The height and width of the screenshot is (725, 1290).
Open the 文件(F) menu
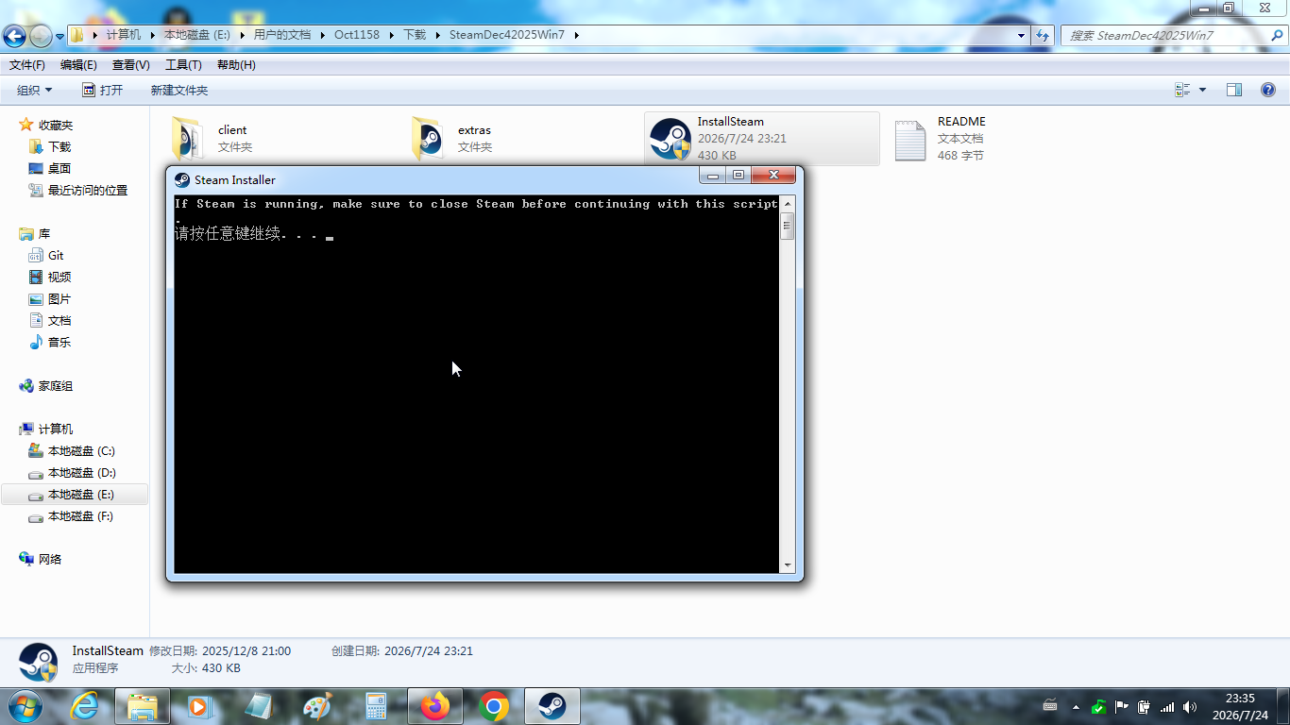click(x=27, y=65)
